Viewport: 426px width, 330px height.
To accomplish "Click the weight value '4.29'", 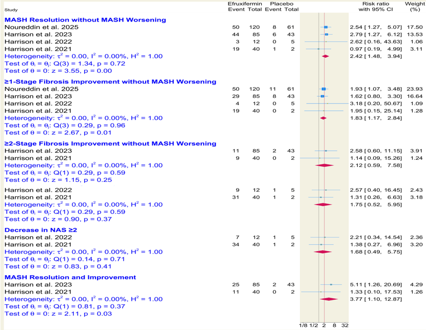I will coord(416,284).
